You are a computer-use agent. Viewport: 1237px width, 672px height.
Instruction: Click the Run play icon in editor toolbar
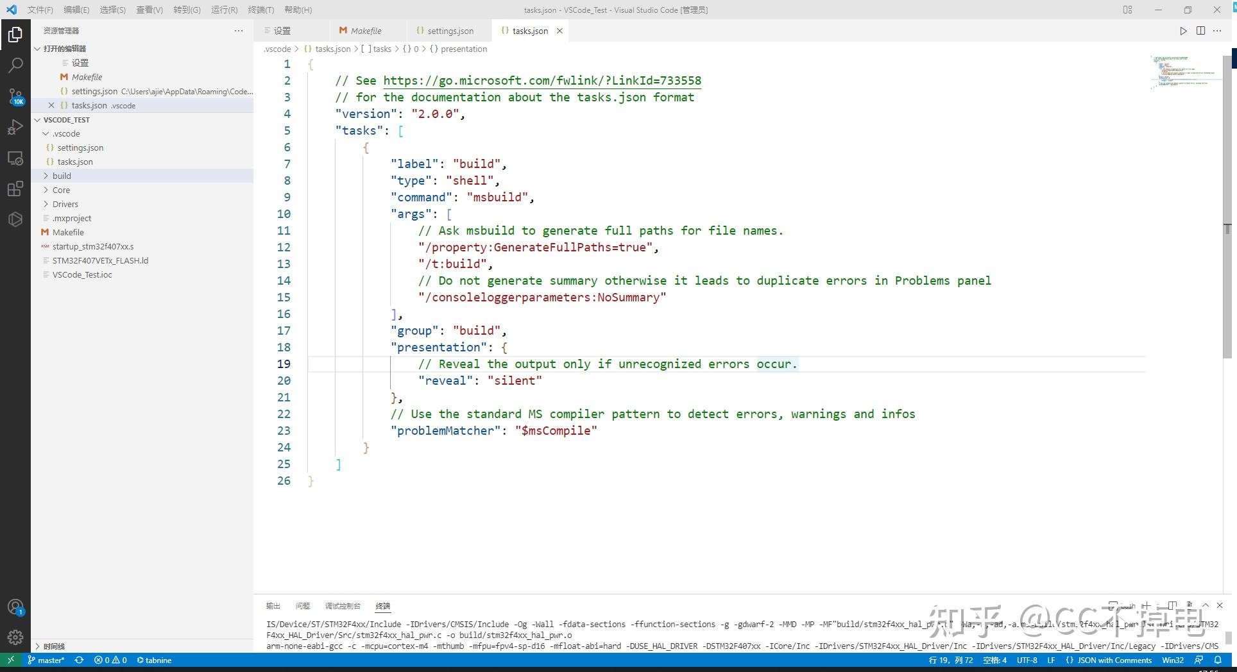[1183, 31]
